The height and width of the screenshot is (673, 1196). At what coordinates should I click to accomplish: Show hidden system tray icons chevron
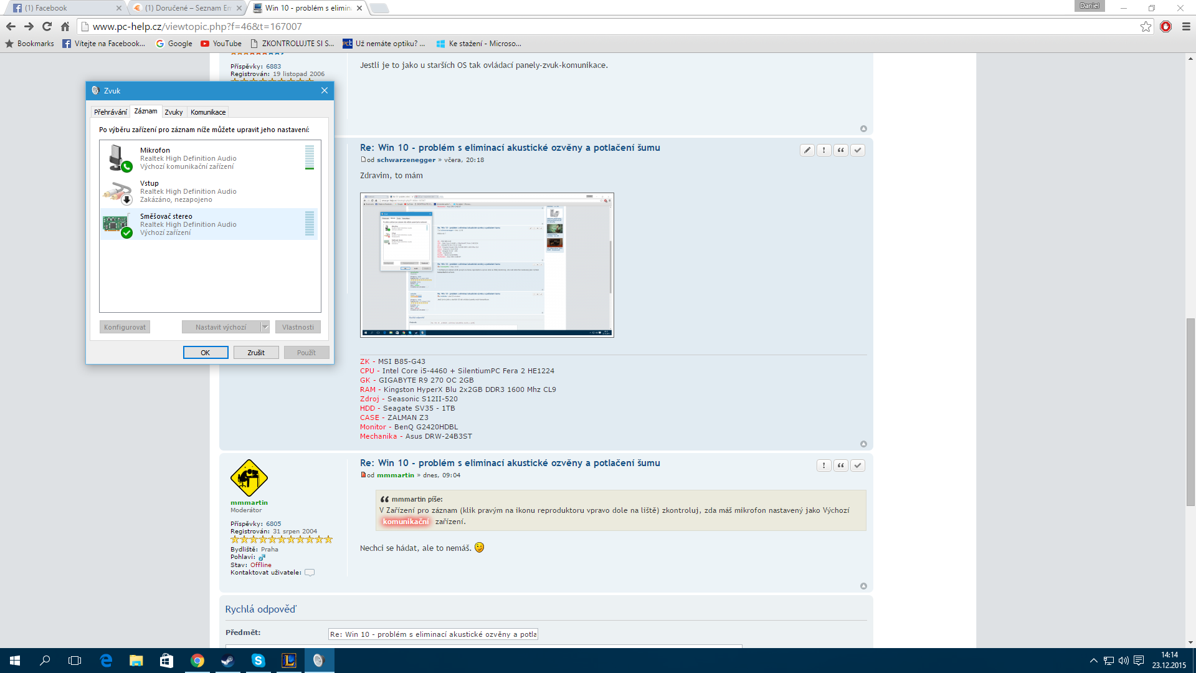(1093, 661)
